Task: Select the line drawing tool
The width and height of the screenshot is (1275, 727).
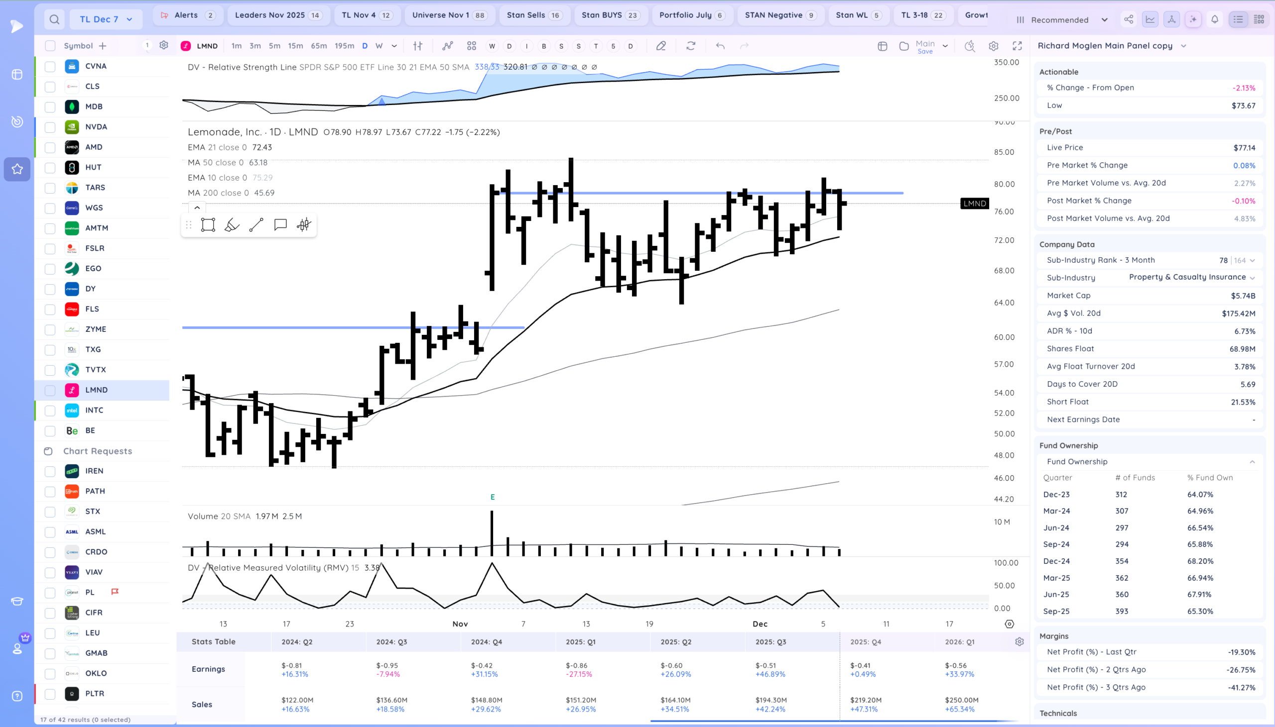Action: (x=256, y=225)
